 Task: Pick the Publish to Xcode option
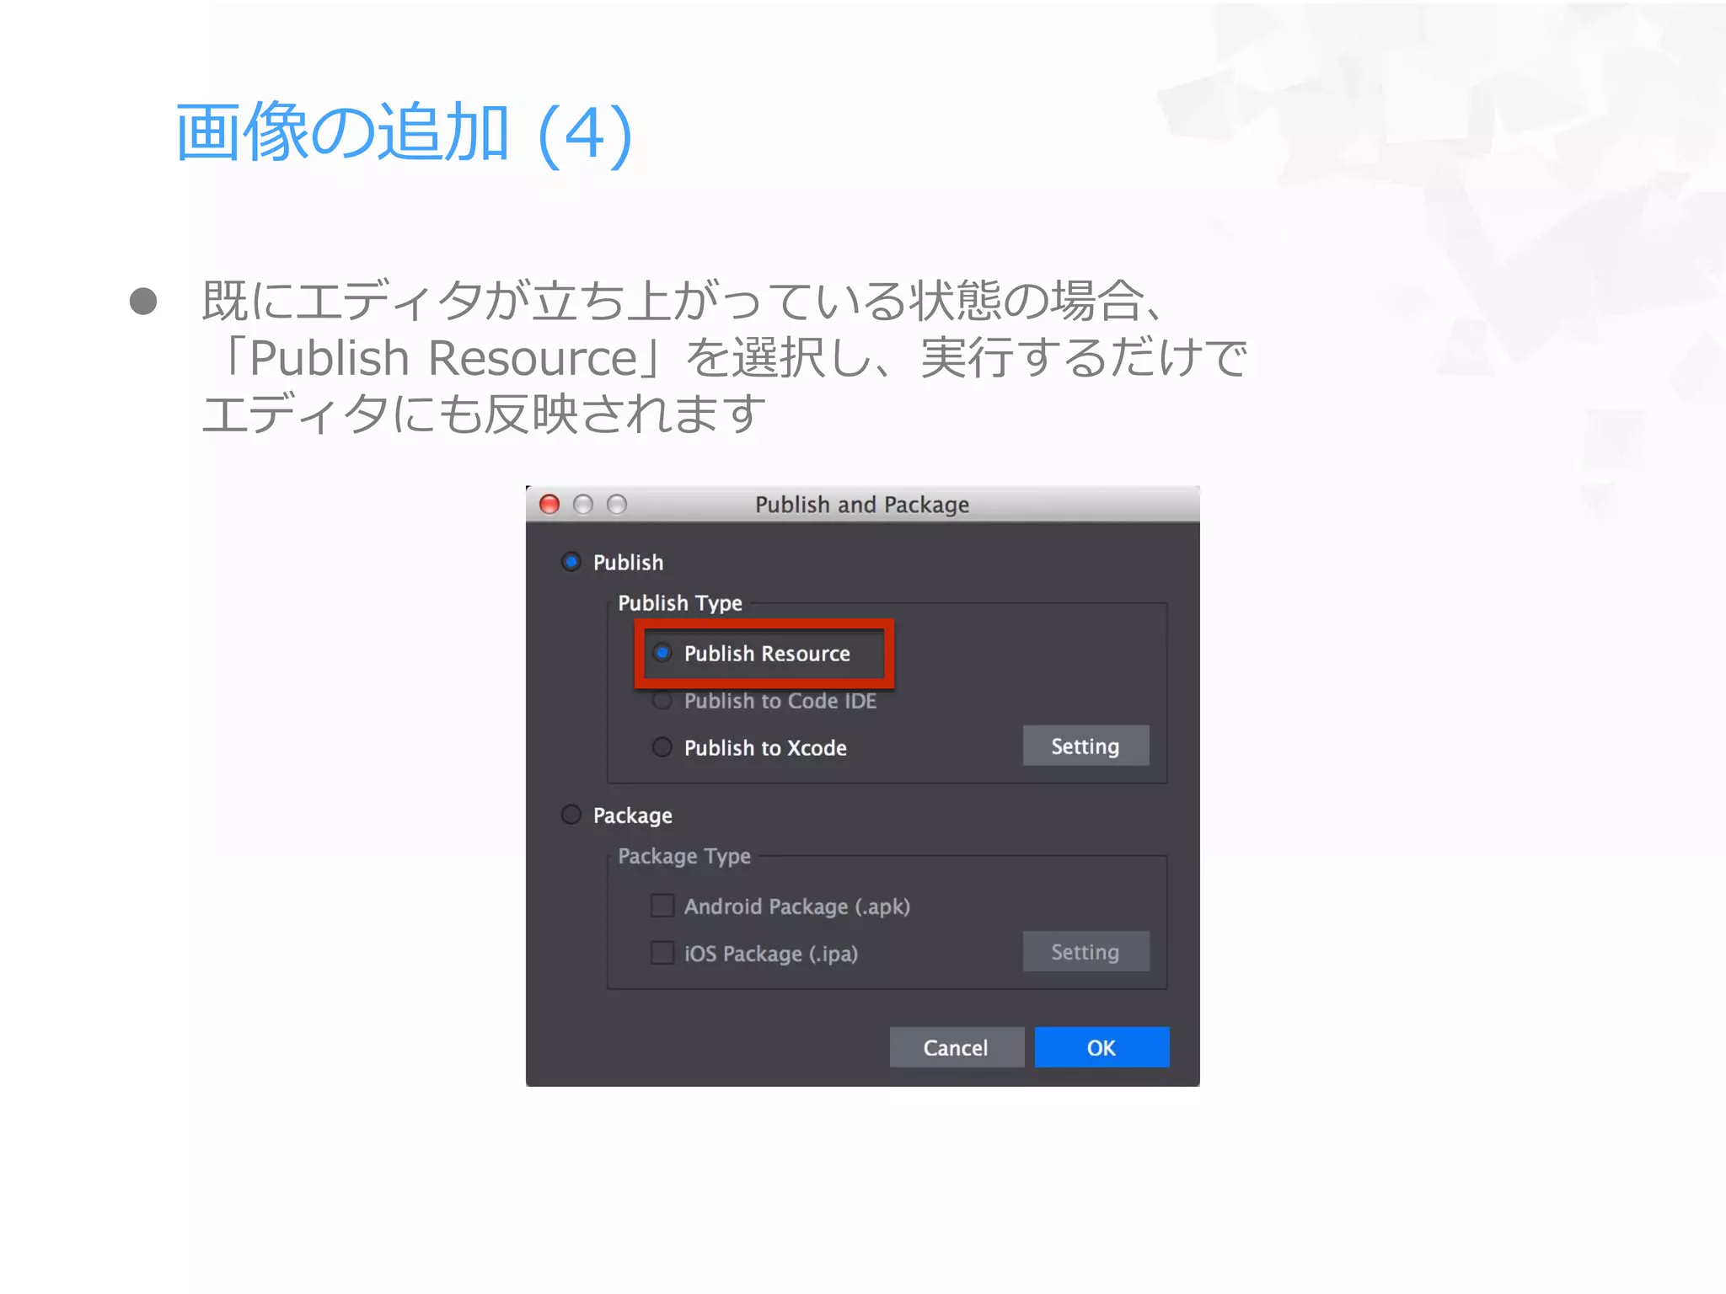[662, 747]
